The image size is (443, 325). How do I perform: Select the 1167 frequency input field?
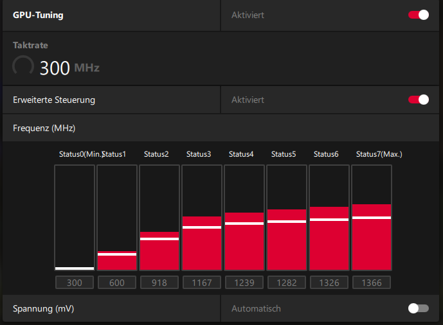coord(202,283)
